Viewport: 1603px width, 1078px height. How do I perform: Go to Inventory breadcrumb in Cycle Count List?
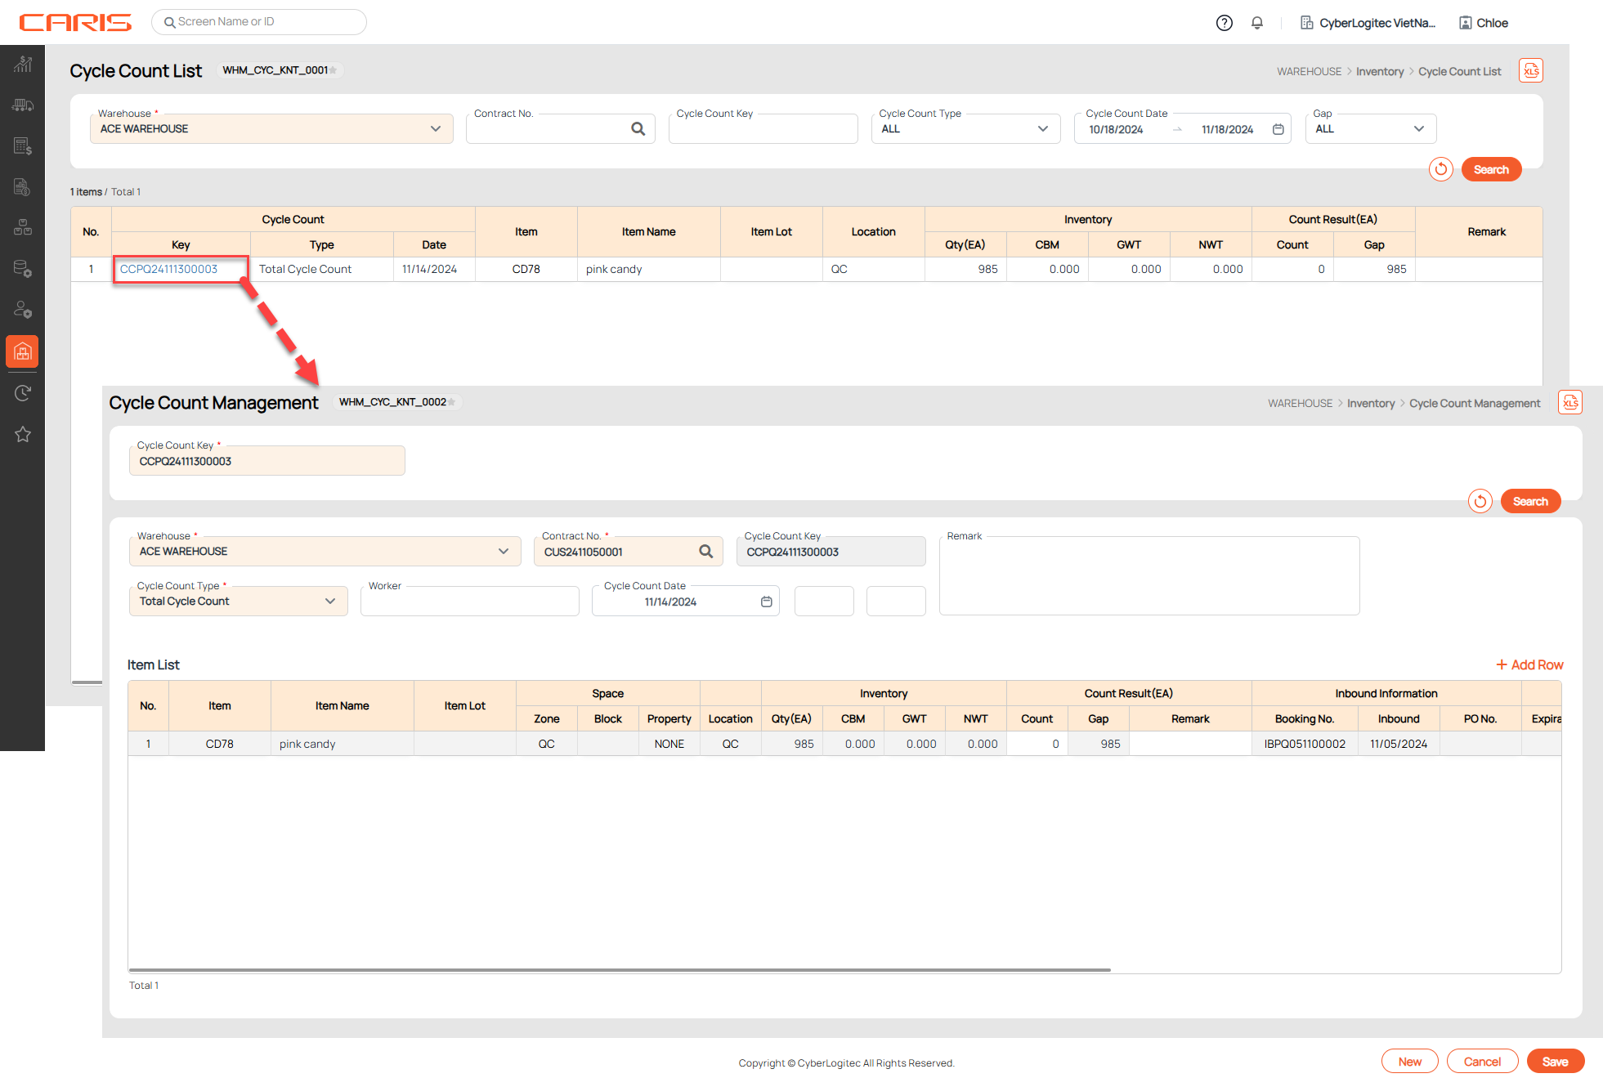[x=1379, y=72]
